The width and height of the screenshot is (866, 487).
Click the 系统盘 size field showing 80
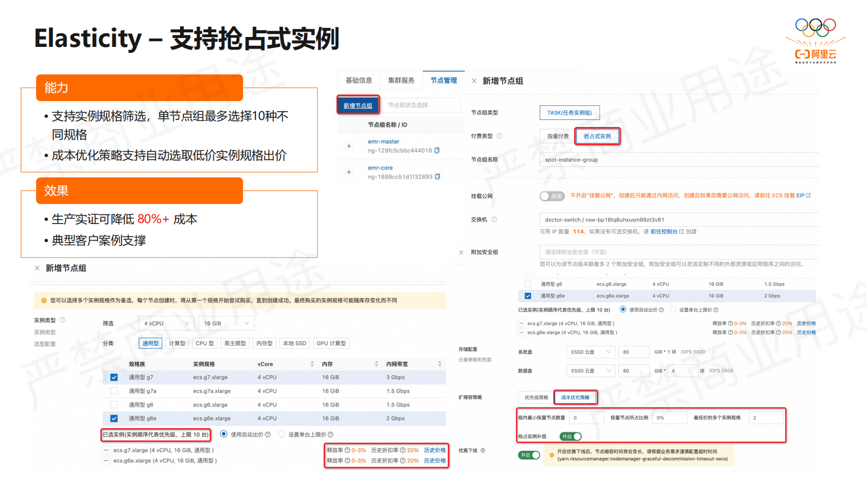click(x=634, y=352)
